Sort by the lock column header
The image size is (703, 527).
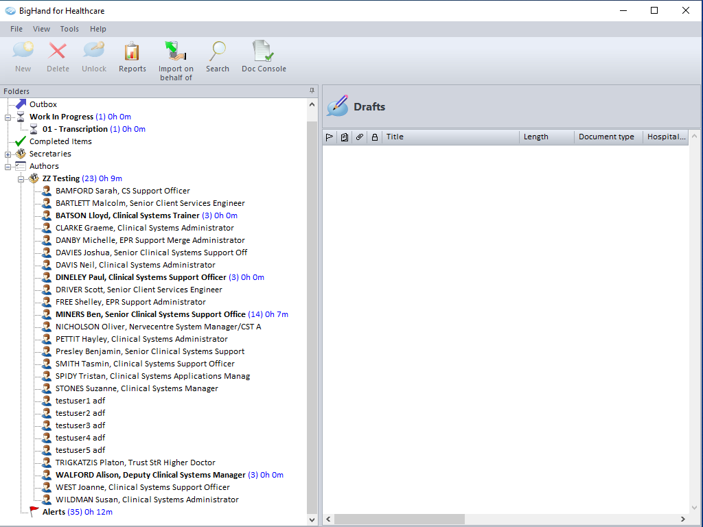pos(375,137)
